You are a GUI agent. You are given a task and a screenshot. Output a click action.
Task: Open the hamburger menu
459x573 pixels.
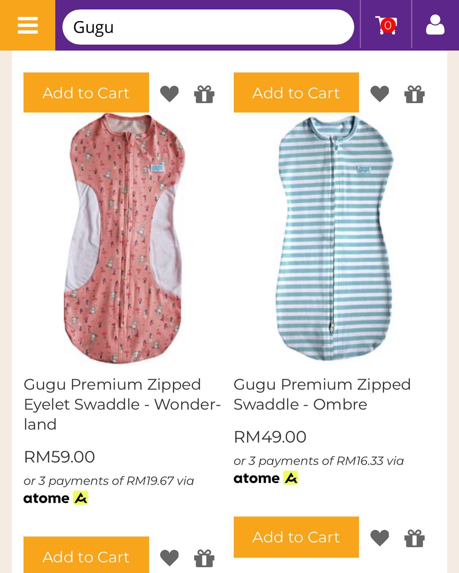click(x=27, y=25)
